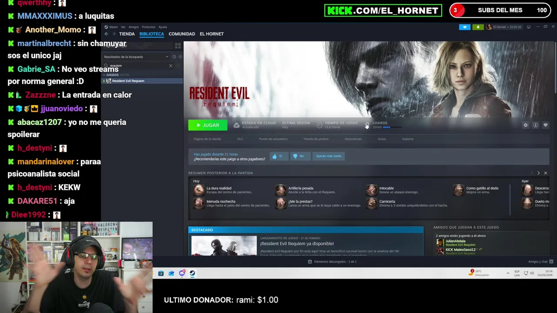This screenshot has width=557, height=313.
Task: Show game info with the info icon
Action: point(536,125)
